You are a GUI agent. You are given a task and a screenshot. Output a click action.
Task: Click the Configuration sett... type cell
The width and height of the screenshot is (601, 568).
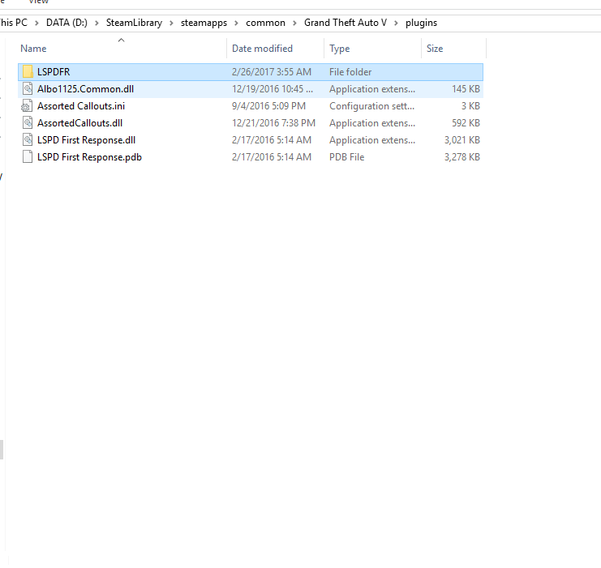[371, 105]
